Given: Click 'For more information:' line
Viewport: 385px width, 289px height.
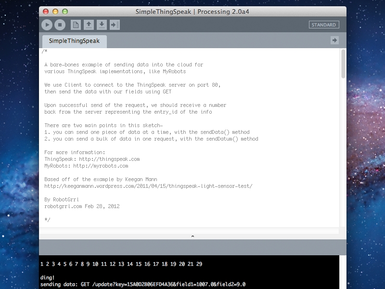Looking at the screenshot, I should coord(75,152).
